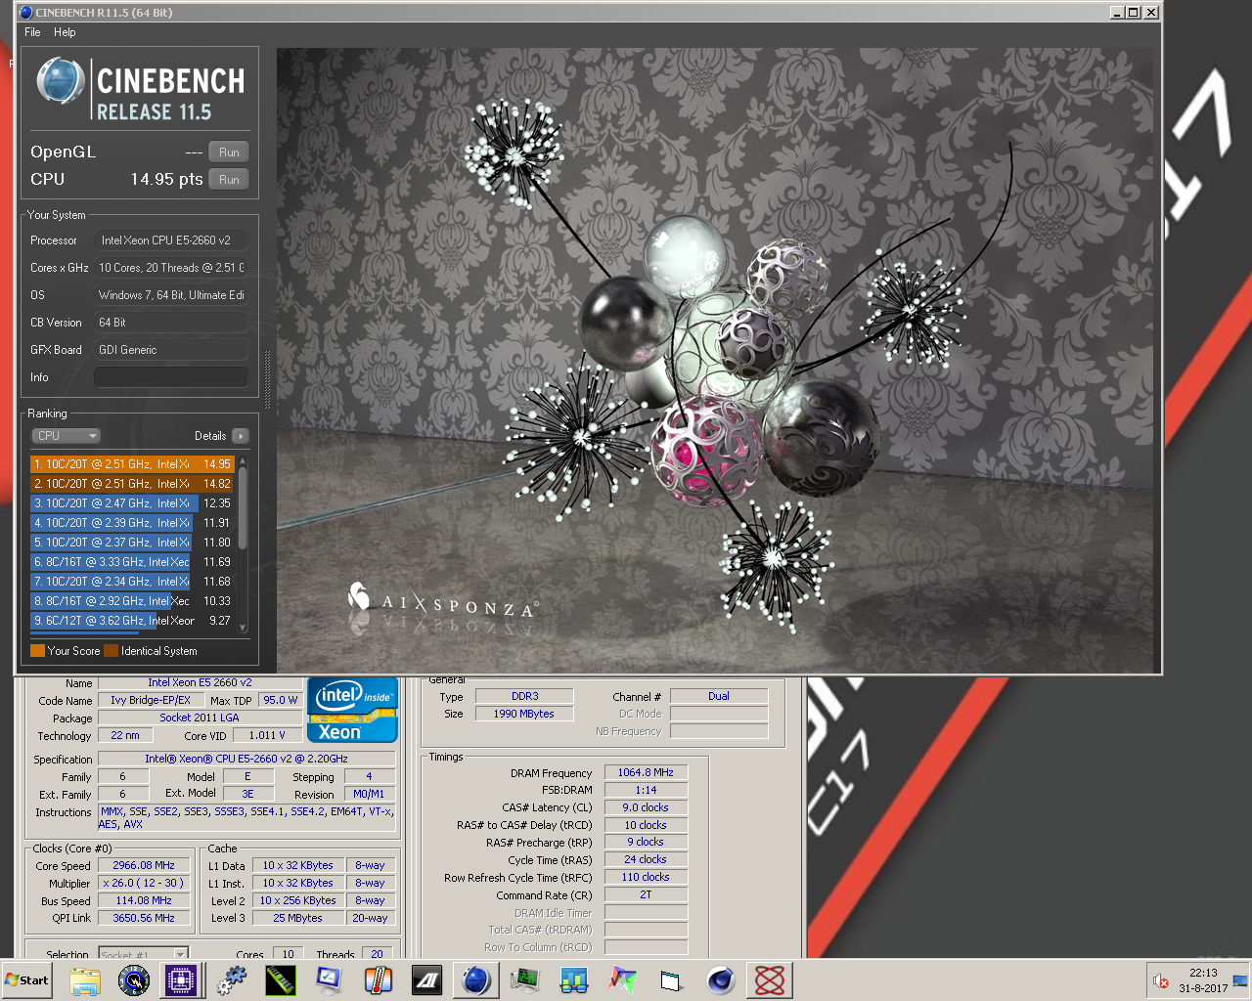Open the Selection Socket #1 dropdown in CPU-Z
Image resolution: width=1252 pixels, height=1001 pixels.
(x=144, y=955)
